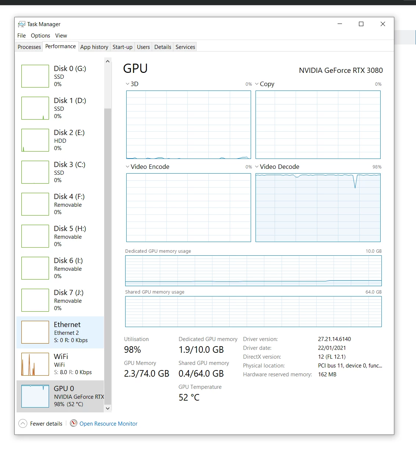Click the Fewer details arrow icon
416x451 pixels.
click(23, 423)
